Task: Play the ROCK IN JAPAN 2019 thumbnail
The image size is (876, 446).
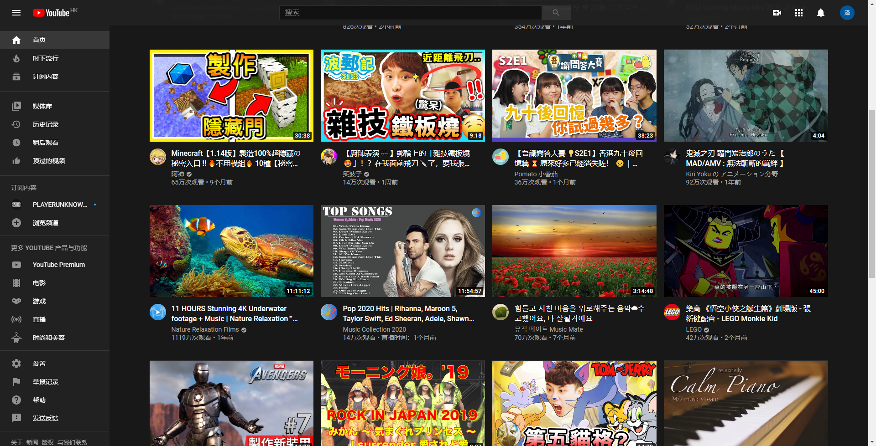Action: [403, 403]
